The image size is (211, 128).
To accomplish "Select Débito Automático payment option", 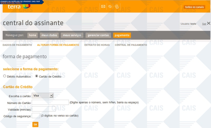I will pyautogui.click(x=4, y=76).
